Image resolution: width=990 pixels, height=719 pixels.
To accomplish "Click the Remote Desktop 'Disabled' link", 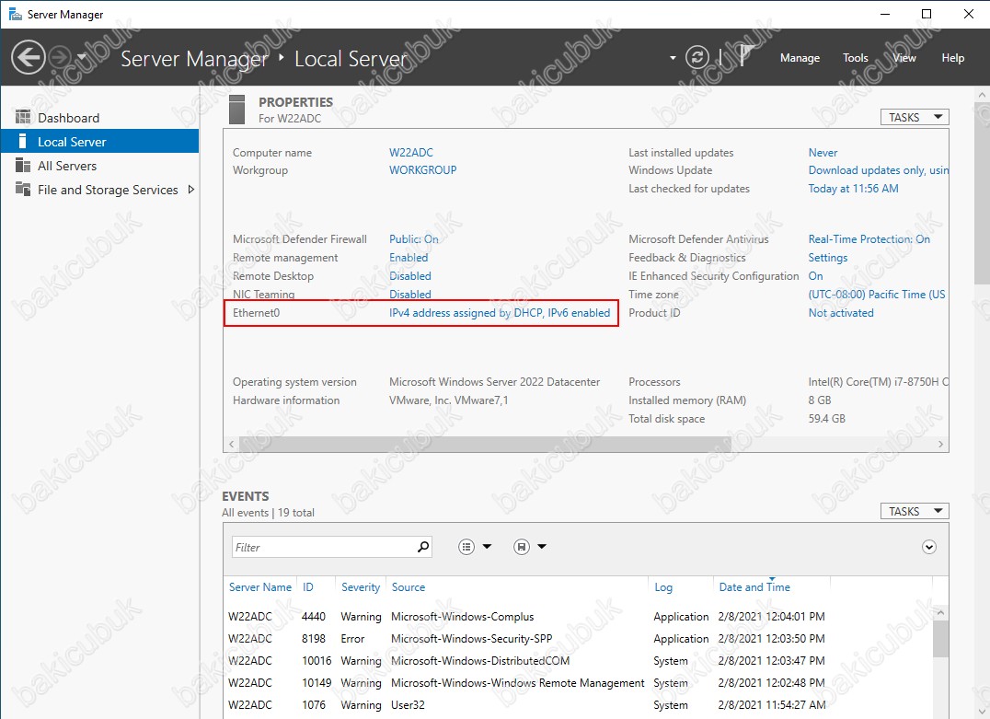I will click(409, 275).
